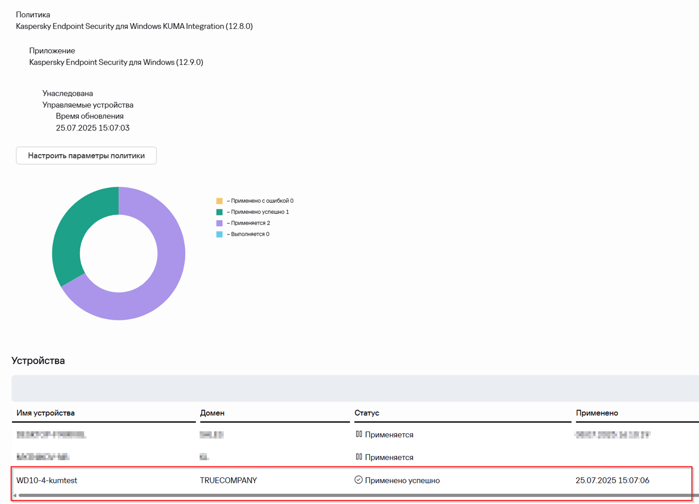Click the 25.07.2025 15:07:06 applied timestamp cell
This screenshot has width=699, height=504.
click(x=612, y=480)
